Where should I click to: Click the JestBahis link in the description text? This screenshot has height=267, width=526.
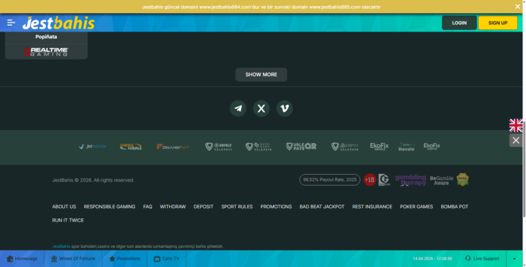tap(61, 246)
